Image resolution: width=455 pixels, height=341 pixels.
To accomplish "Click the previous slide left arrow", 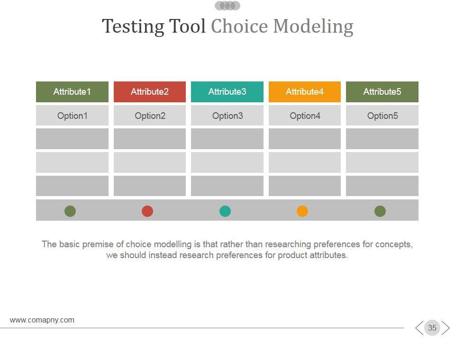I will pos(419,328).
